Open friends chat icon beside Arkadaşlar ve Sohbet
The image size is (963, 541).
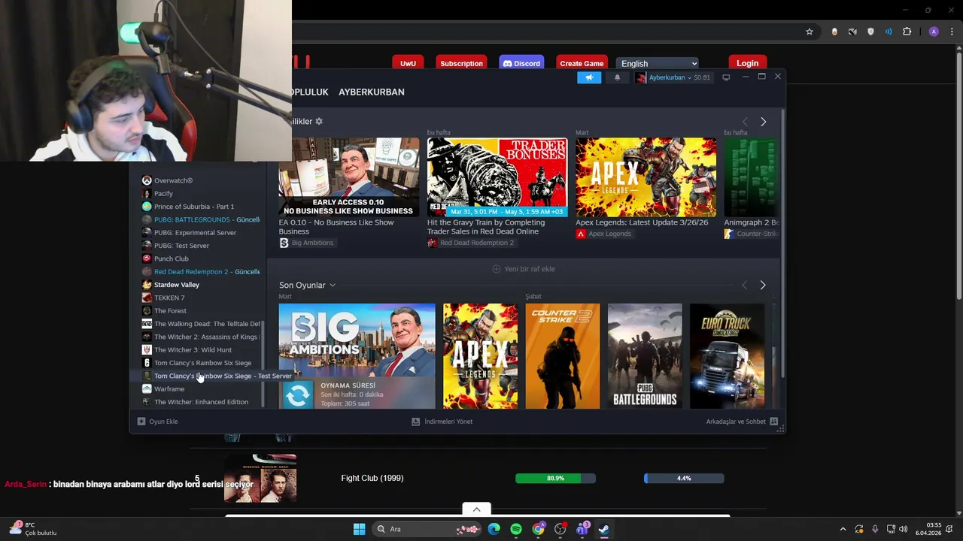[773, 422]
